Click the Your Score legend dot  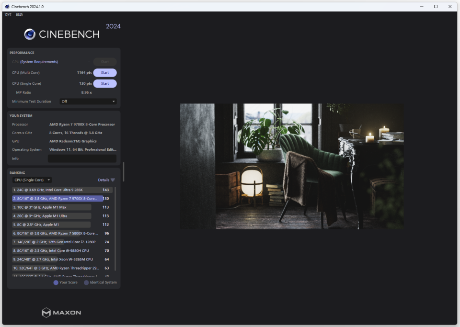tap(56, 282)
